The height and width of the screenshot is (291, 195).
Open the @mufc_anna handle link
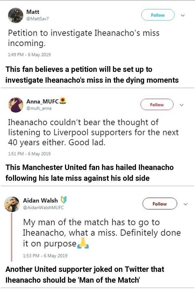click(x=39, y=108)
